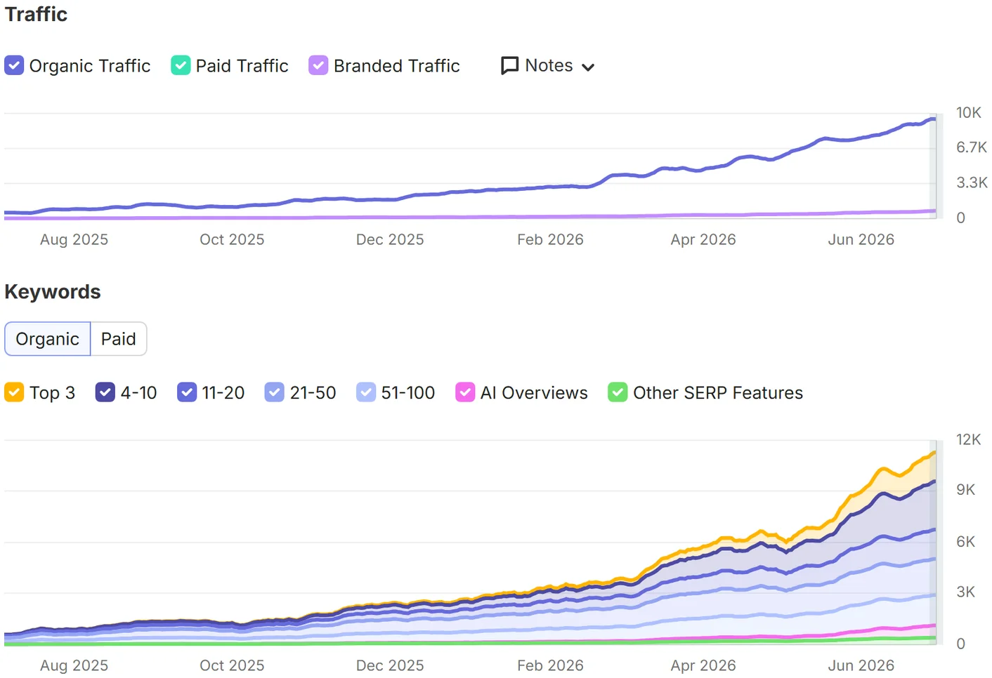Toggle the Paid Traffic checkbox

(181, 65)
